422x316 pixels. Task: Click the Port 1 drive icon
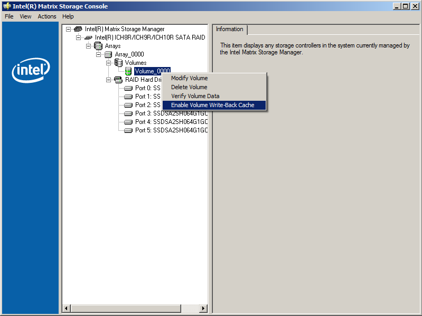tap(128, 97)
